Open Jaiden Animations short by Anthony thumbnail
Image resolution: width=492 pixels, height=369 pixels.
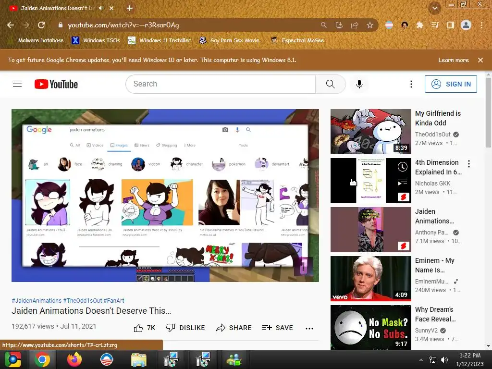(370, 230)
